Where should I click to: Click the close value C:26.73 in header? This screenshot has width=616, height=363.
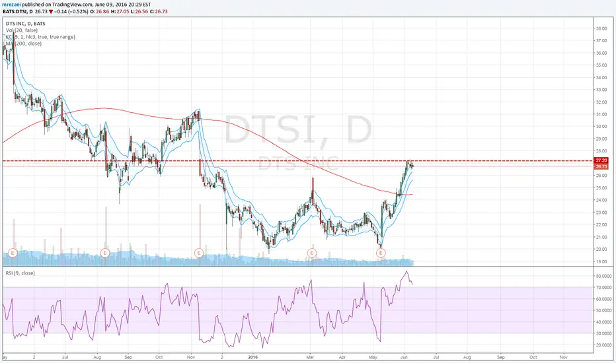159,12
